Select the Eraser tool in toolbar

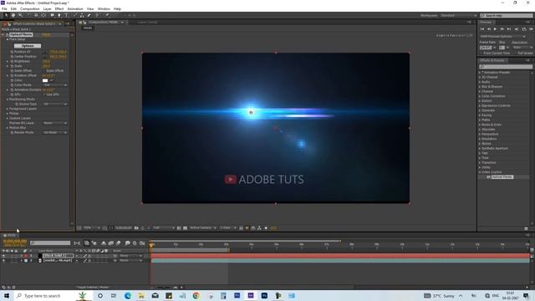click(x=89, y=15)
